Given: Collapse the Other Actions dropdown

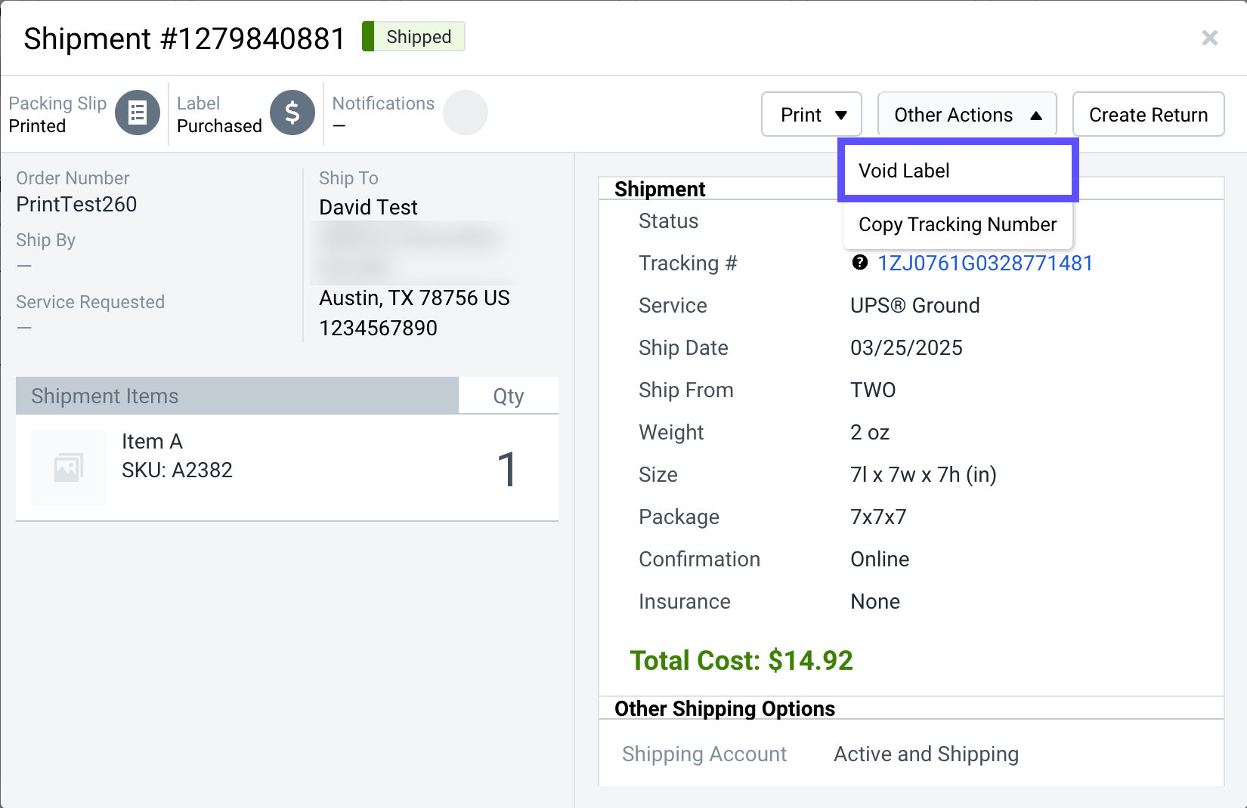Looking at the screenshot, I should (x=967, y=115).
